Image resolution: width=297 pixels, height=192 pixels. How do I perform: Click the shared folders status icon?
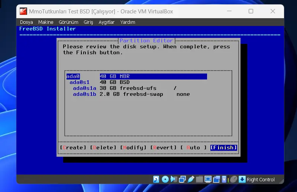[x=199, y=179]
